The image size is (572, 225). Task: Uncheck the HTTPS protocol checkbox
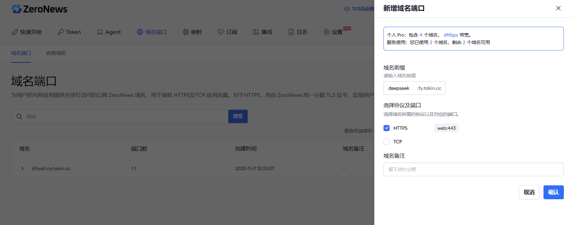[x=387, y=128]
